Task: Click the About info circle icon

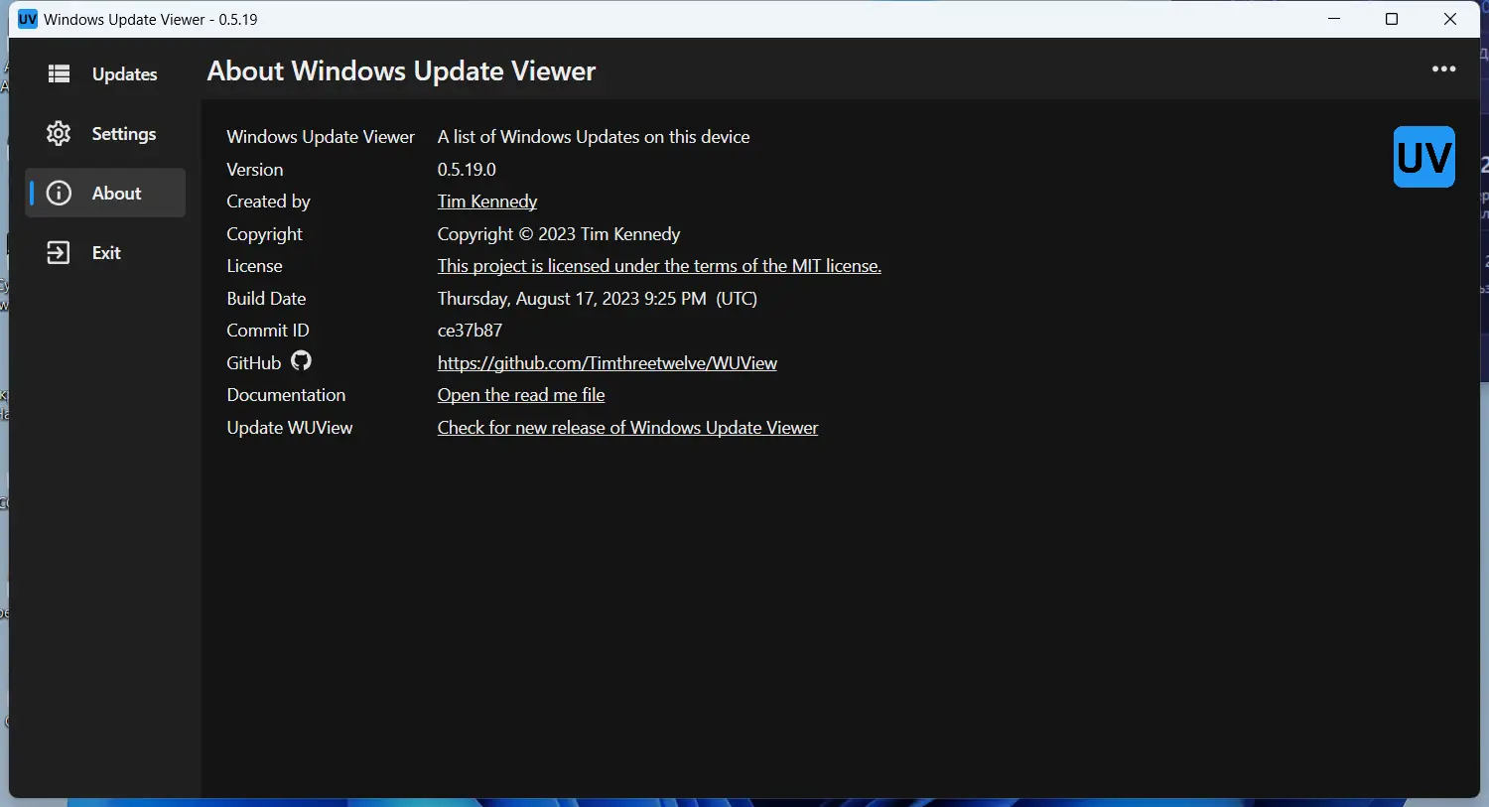Action: 59,193
